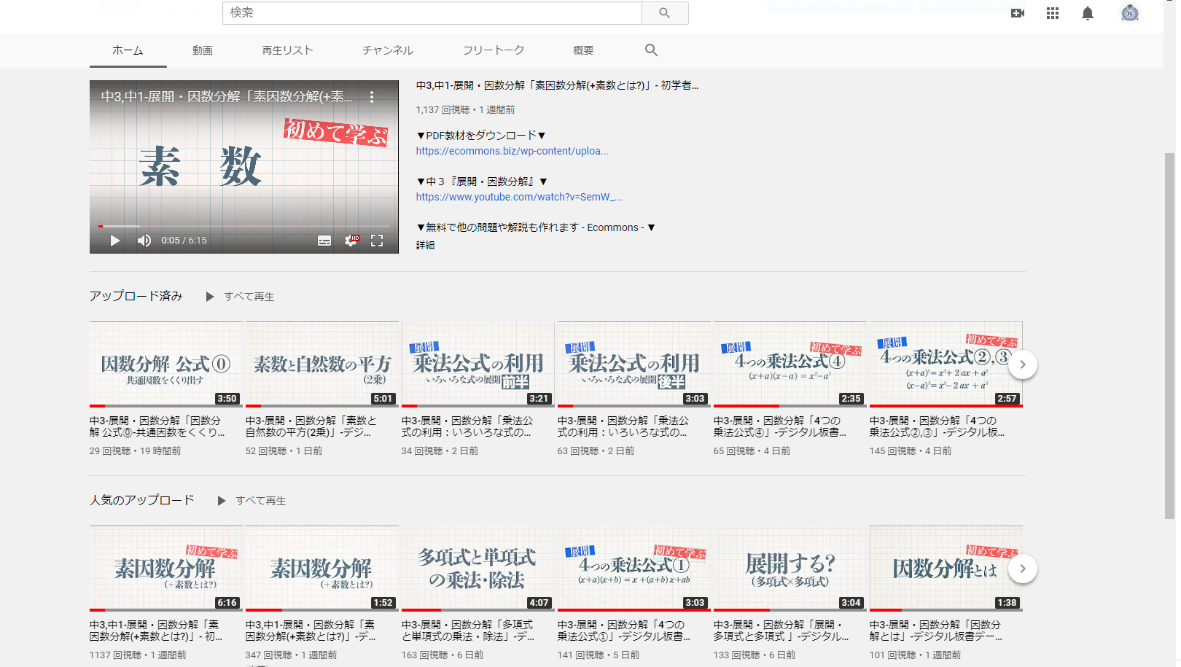The height and width of the screenshot is (667, 1181).
Task: Open 乗法公式の利用 前半 thumbnail
Action: (478, 364)
